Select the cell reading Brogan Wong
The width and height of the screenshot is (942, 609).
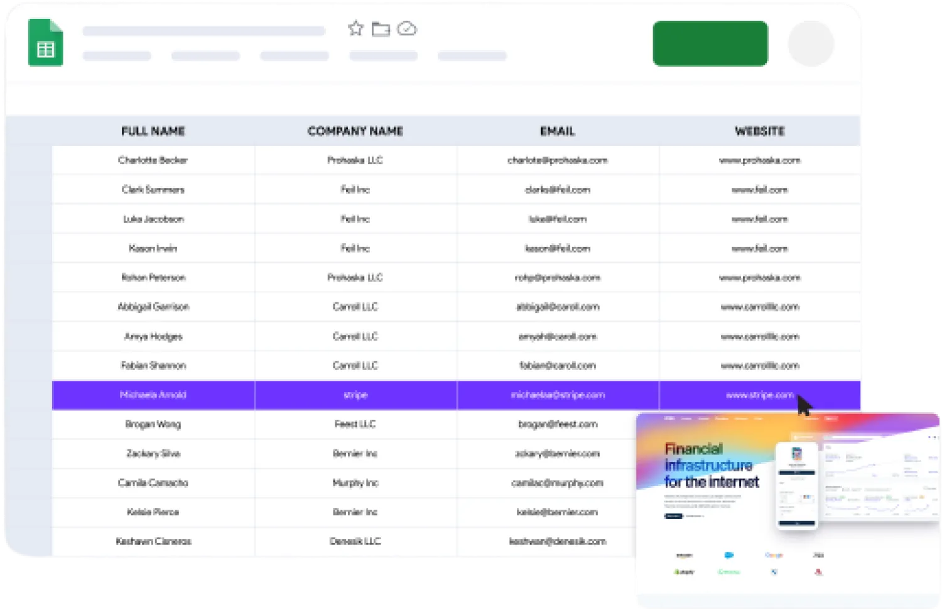pyautogui.click(x=153, y=424)
